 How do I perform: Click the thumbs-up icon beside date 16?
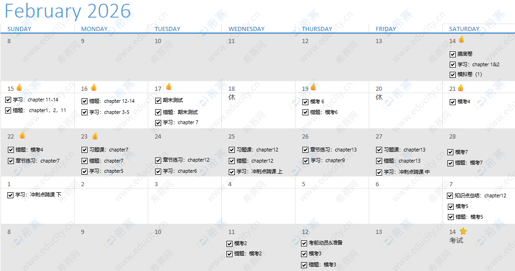pos(94,88)
